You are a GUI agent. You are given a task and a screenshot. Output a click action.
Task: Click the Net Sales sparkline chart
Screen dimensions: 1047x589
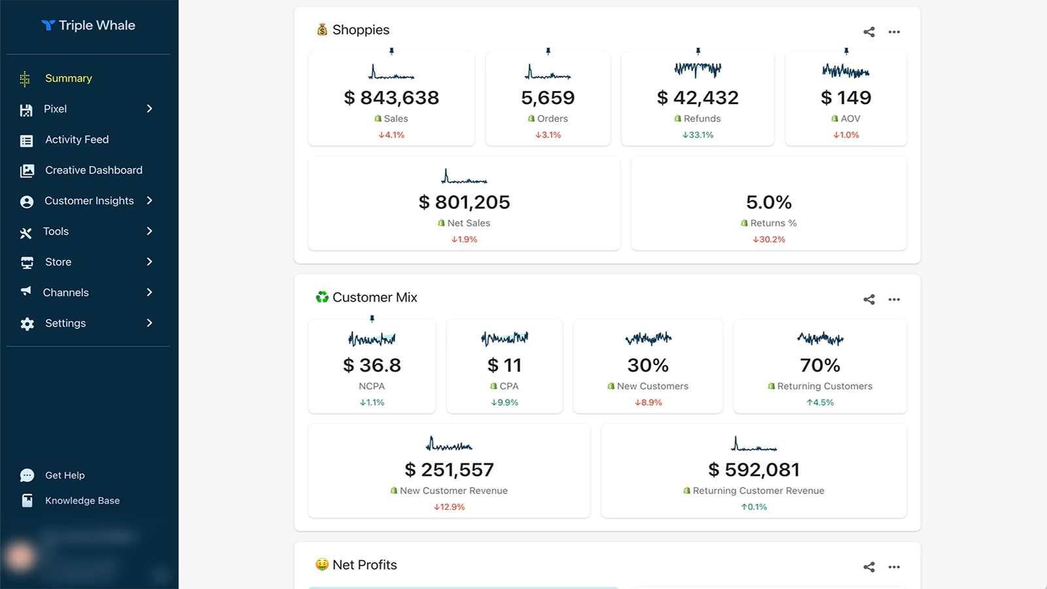click(464, 177)
